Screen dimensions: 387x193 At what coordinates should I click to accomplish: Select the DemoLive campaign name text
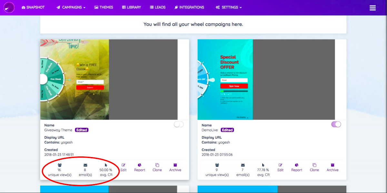(210, 130)
